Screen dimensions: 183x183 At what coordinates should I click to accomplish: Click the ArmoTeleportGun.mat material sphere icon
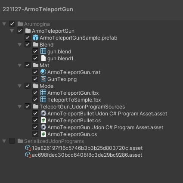tap(43, 72)
